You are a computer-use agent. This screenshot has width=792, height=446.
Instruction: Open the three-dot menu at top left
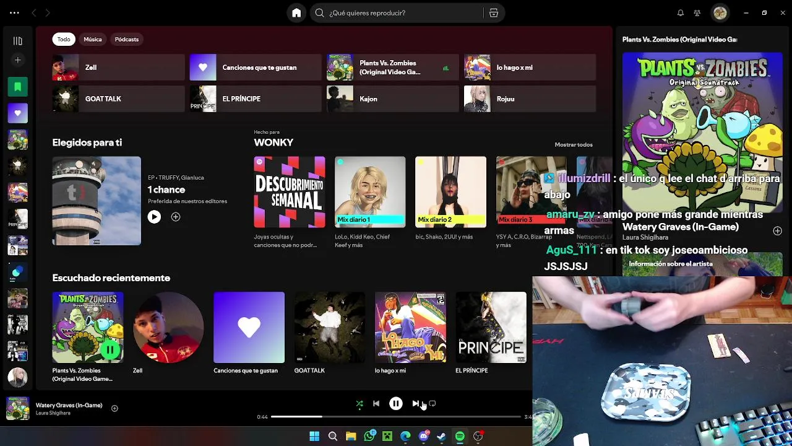(14, 13)
